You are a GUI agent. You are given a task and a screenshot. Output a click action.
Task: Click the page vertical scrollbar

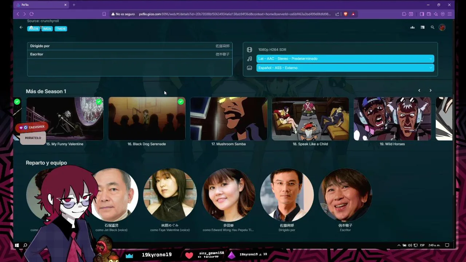click(x=453, y=146)
